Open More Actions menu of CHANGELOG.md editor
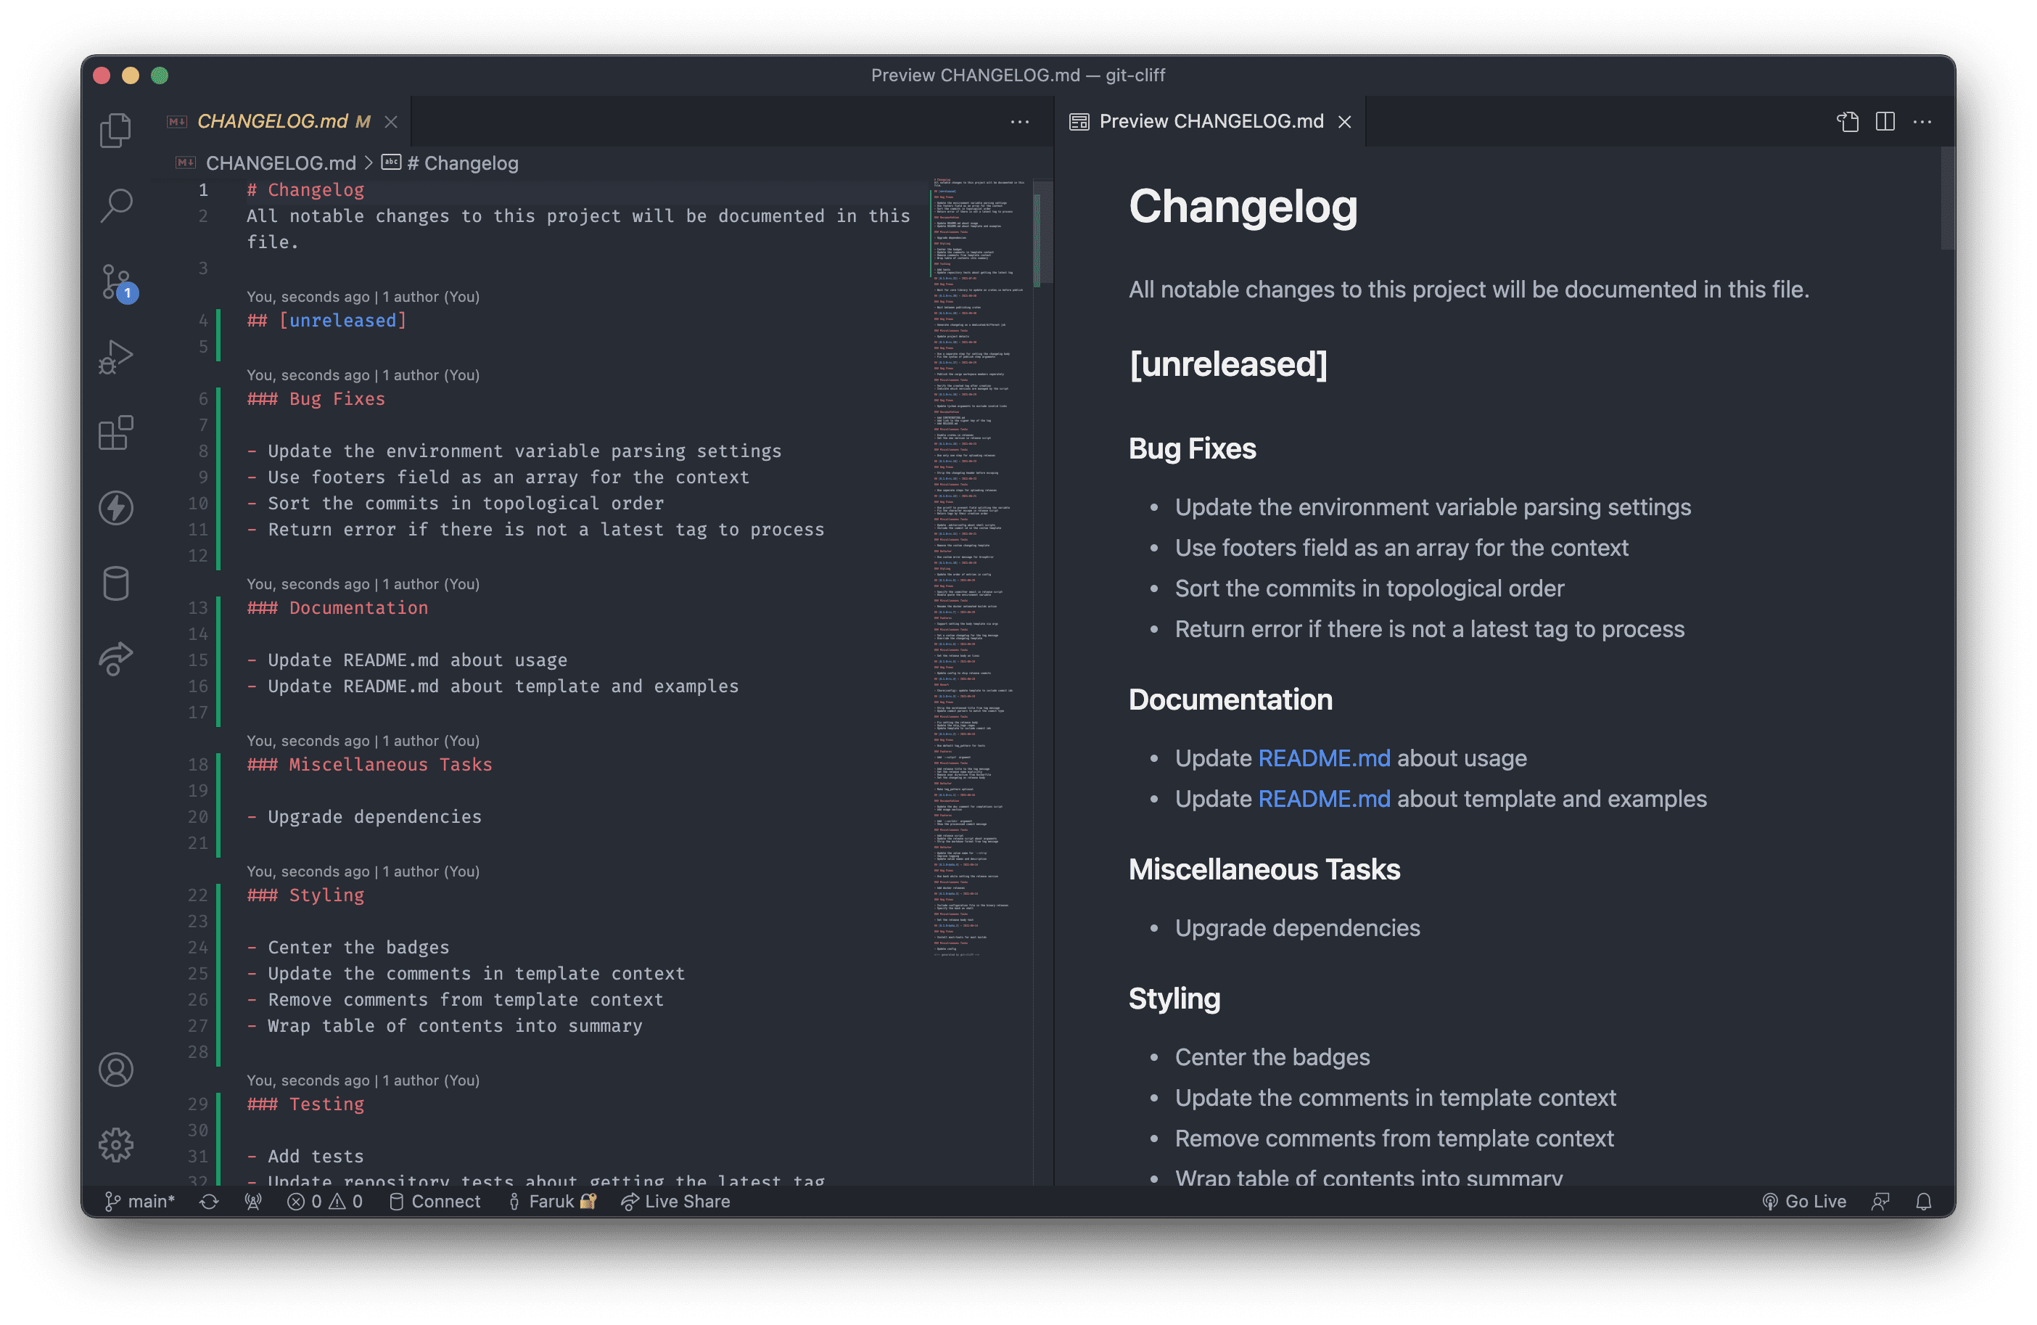The width and height of the screenshot is (2037, 1325). pos(1019,122)
